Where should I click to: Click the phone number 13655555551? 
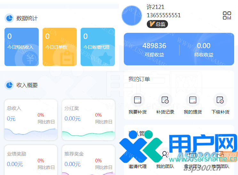164,15
